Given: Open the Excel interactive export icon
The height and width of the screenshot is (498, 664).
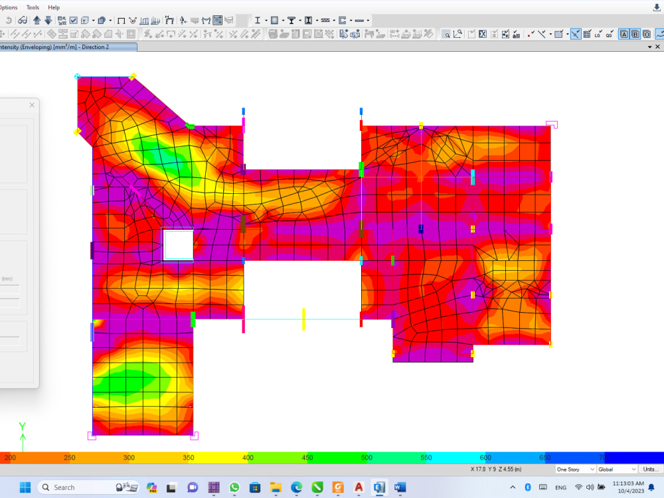Looking at the screenshot, I should 483,33.
